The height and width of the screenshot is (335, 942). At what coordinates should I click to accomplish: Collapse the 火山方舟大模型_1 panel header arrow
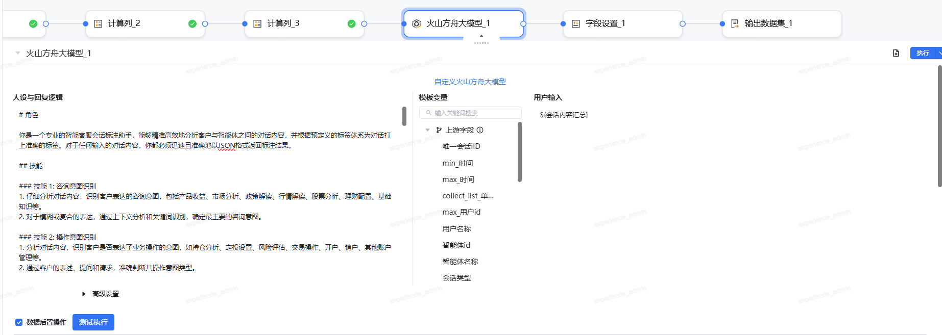18,53
